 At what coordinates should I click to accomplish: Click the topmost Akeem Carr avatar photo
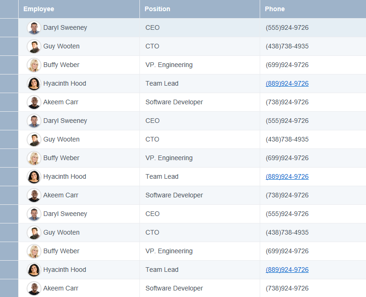tap(34, 102)
